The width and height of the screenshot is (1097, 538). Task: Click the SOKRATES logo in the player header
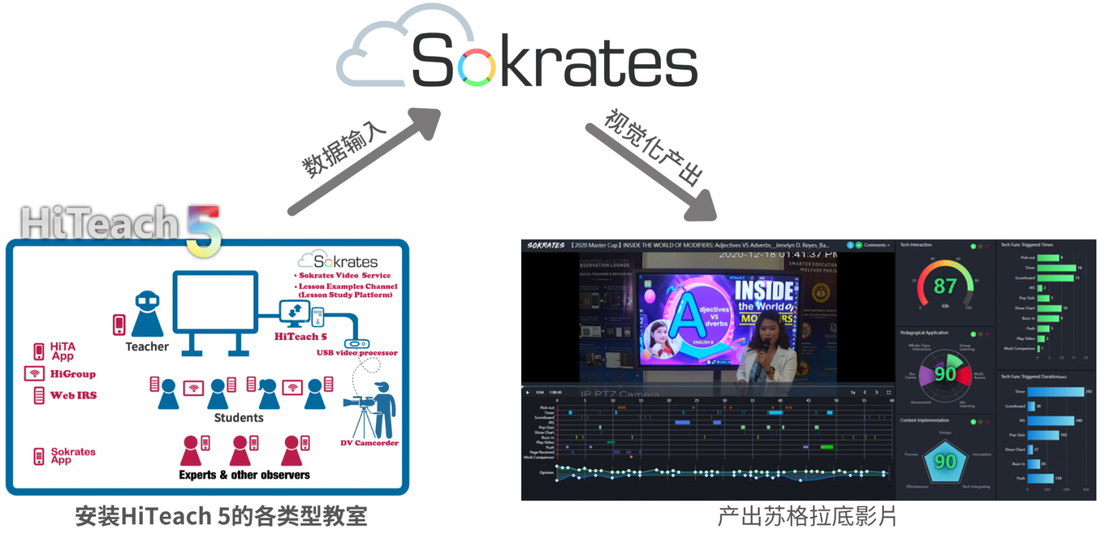pyautogui.click(x=546, y=245)
